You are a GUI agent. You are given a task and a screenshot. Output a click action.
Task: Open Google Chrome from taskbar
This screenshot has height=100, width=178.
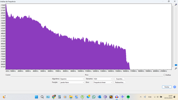tap(54, 97)
